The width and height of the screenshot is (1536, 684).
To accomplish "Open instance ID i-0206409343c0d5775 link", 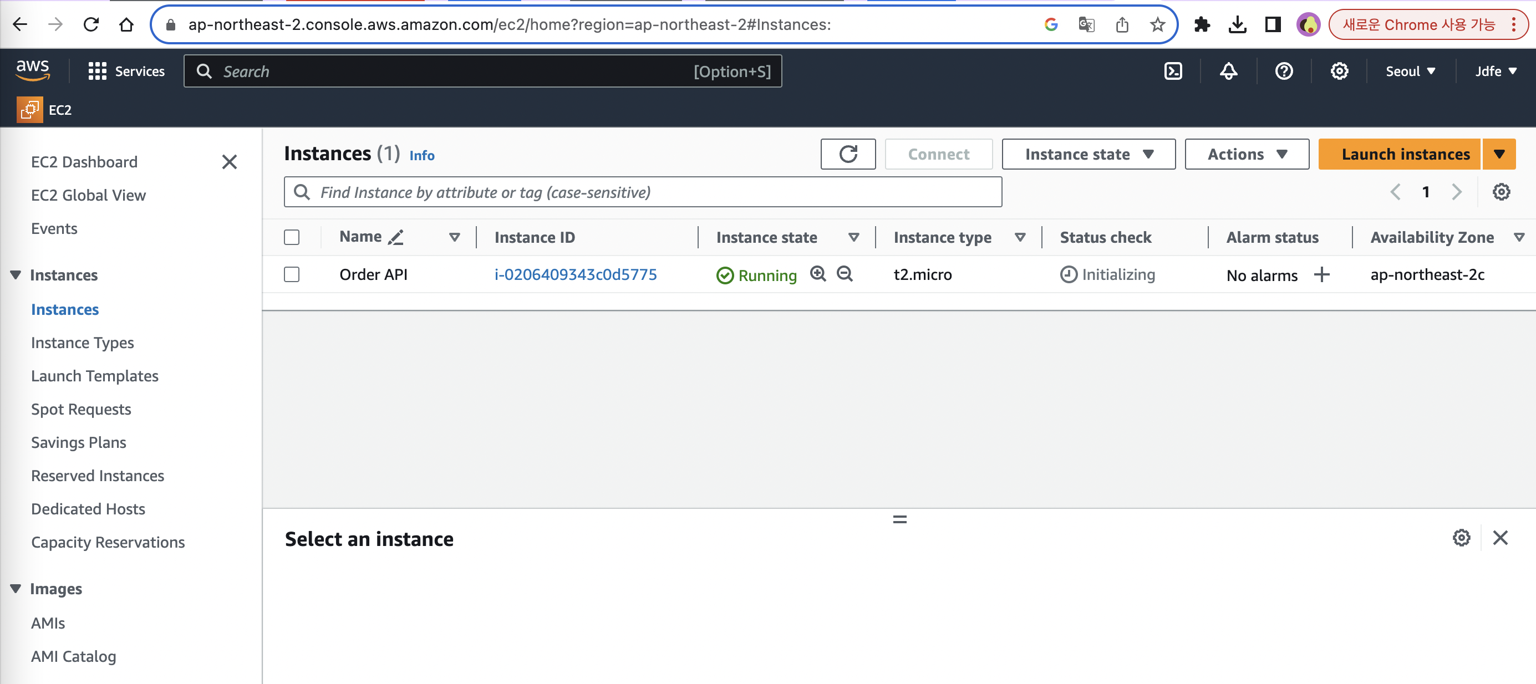I will (x=576, y=275).
